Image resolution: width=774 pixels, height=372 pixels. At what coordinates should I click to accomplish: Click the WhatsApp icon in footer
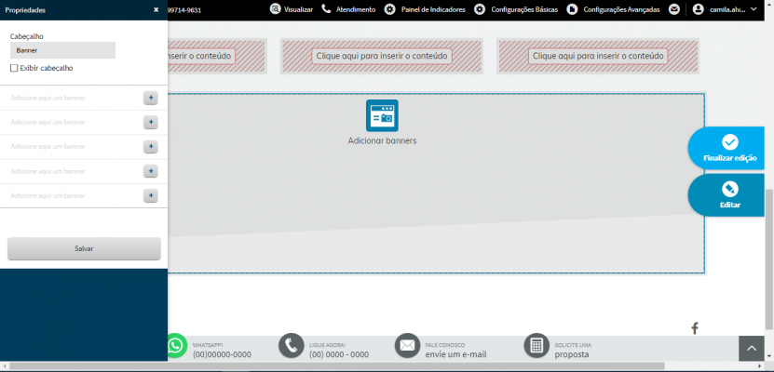coord(176,346)
